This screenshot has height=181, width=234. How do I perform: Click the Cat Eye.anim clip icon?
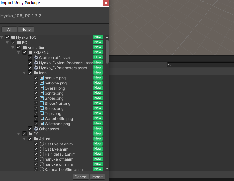coord(42,149)
